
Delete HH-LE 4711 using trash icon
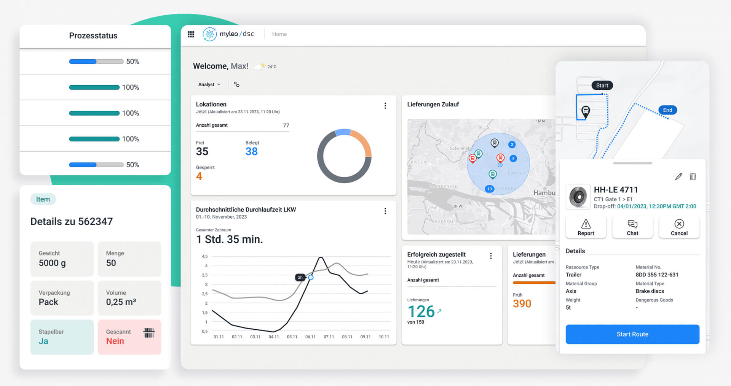click(x=693, y=176)
